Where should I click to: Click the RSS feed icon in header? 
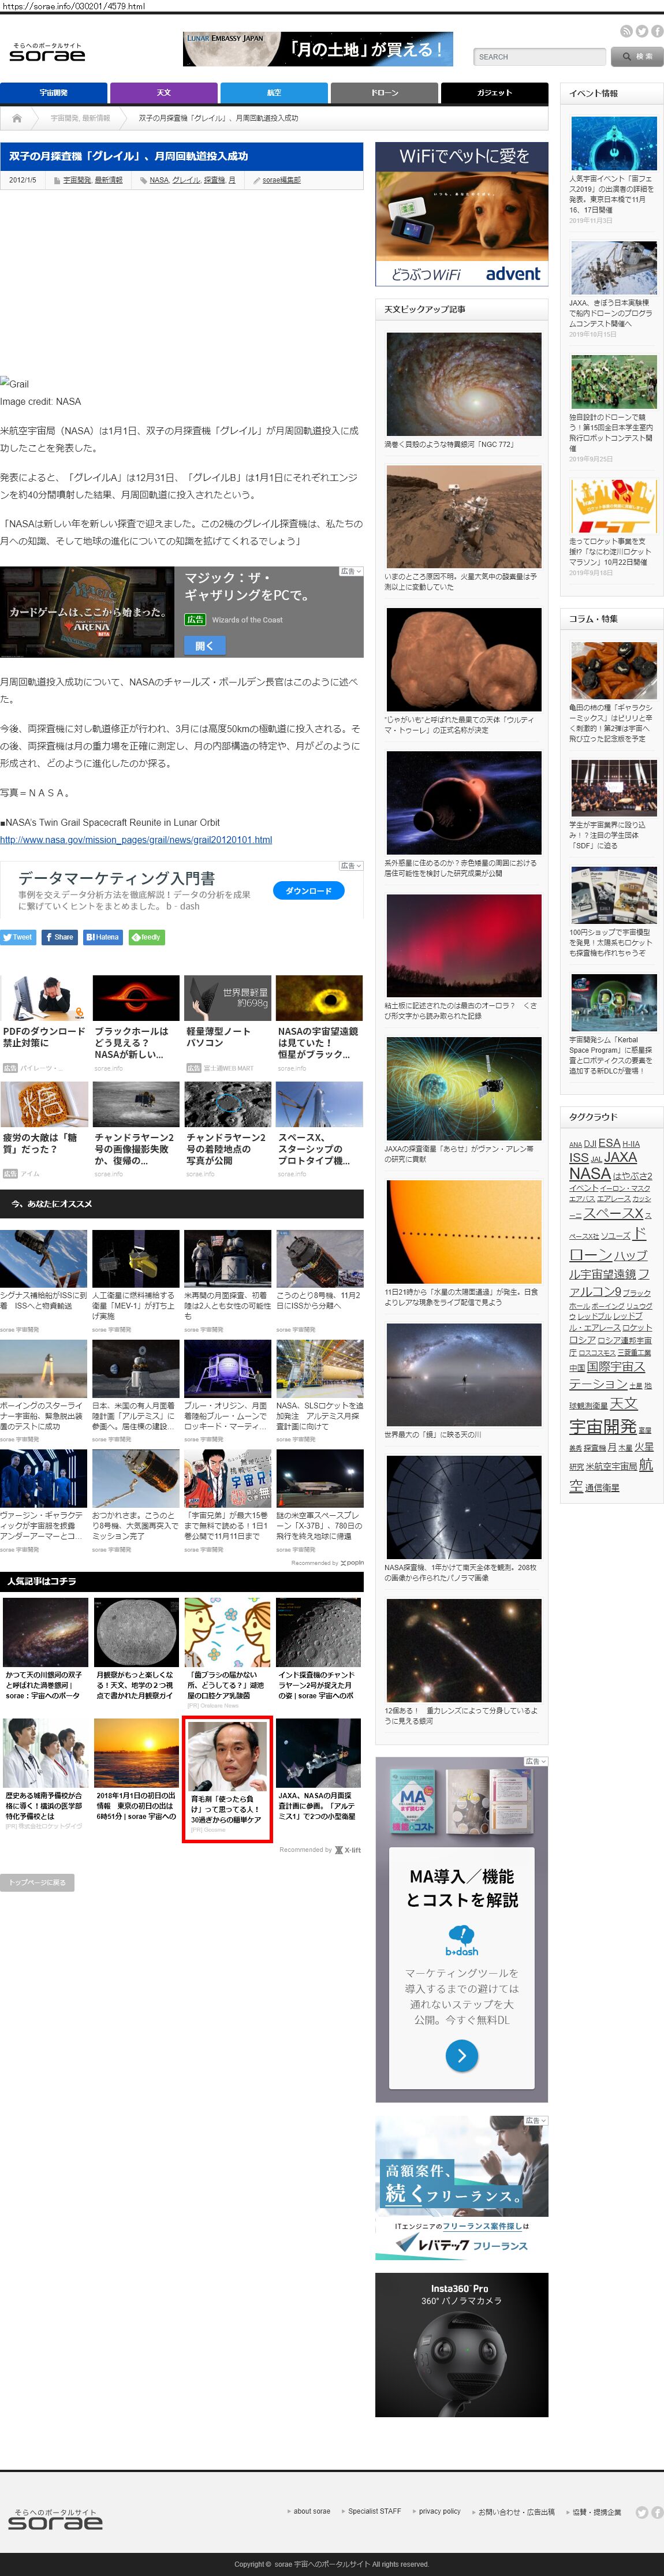coord(626,32)
